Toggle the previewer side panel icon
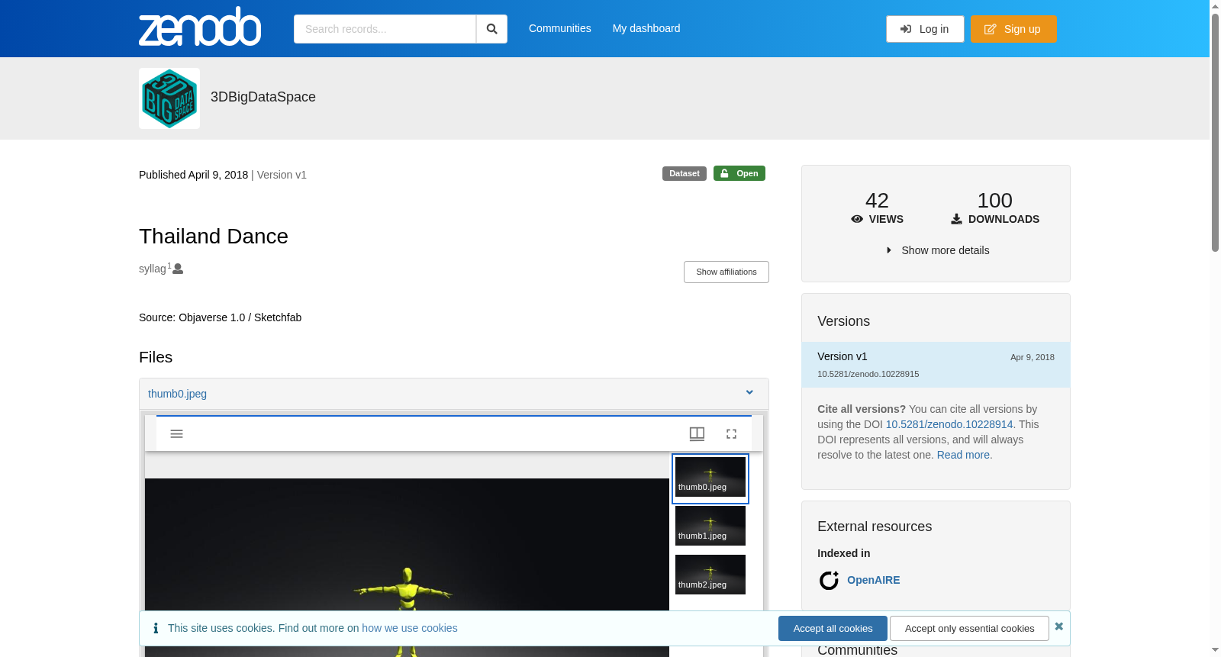 click(697, 433)
